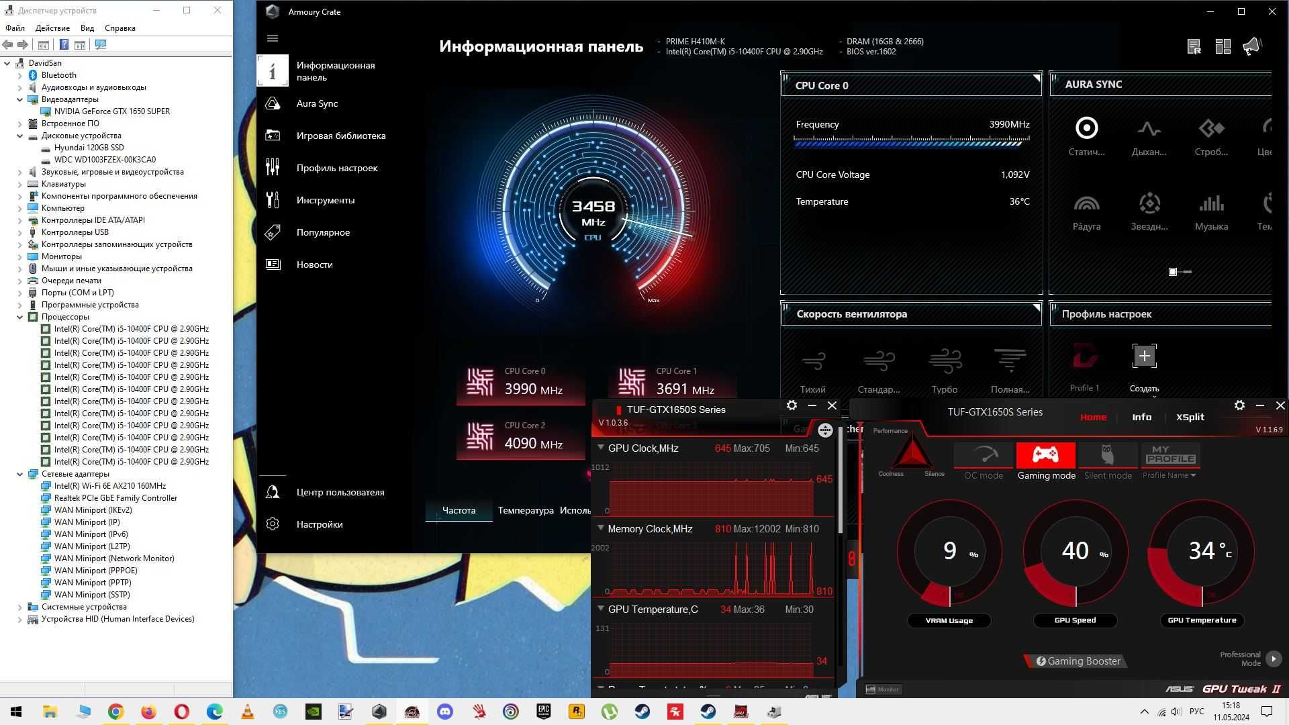Screen dimensions: 1289x725
Task: Click Создать to add new profile
Action: pyautogui.click(x=1144, y=367)
